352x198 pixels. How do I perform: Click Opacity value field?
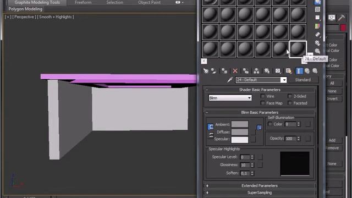[291, 139]
